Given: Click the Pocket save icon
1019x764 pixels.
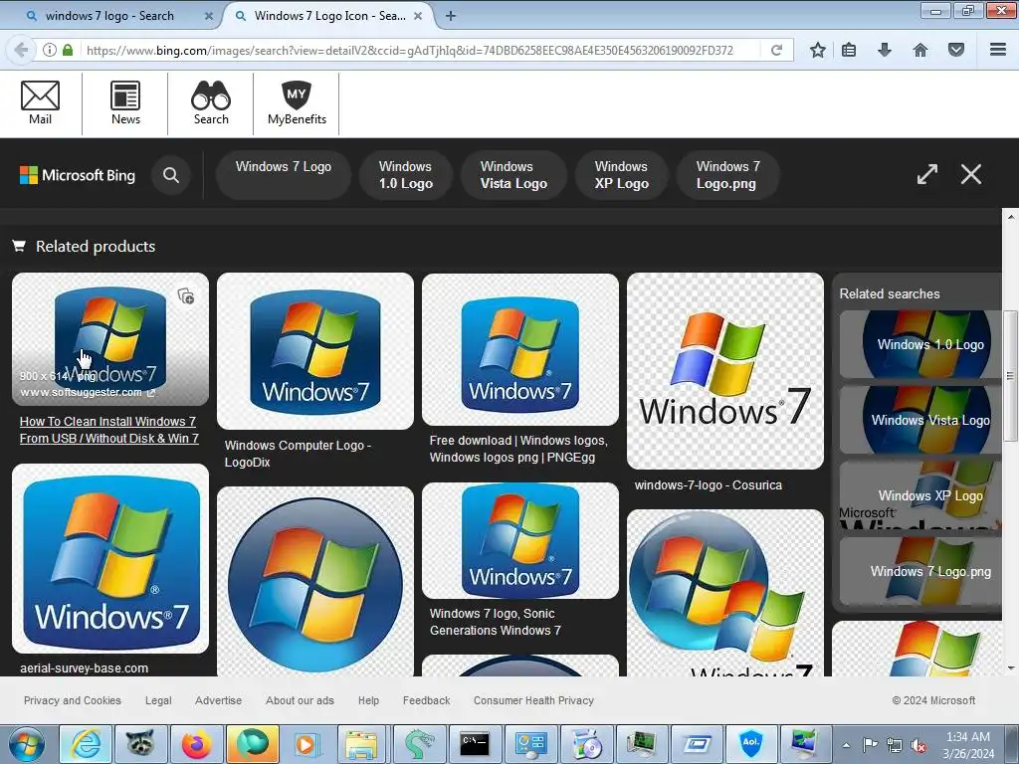Looking at the screenshot, I should click(x=956, y=50).
